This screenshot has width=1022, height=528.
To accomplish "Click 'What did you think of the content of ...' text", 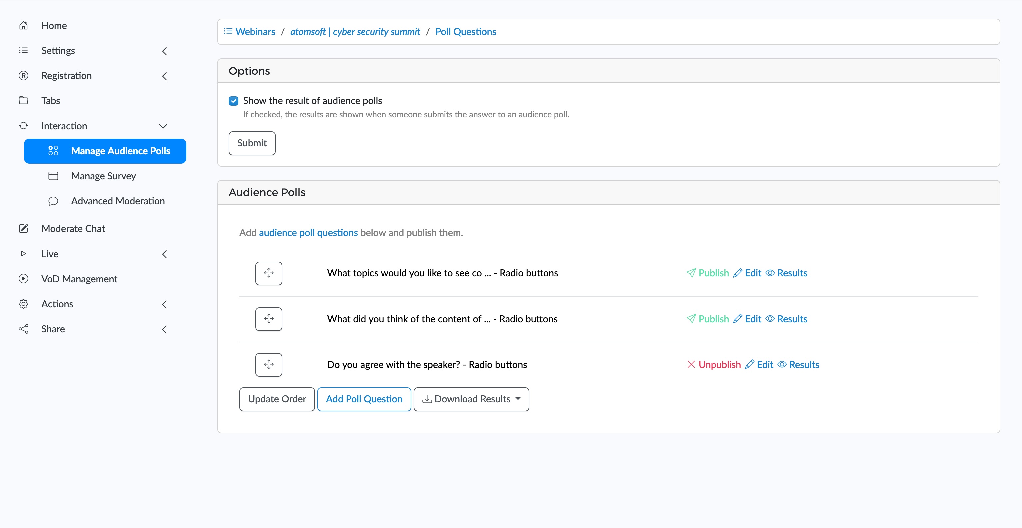I will coord(409,319).
